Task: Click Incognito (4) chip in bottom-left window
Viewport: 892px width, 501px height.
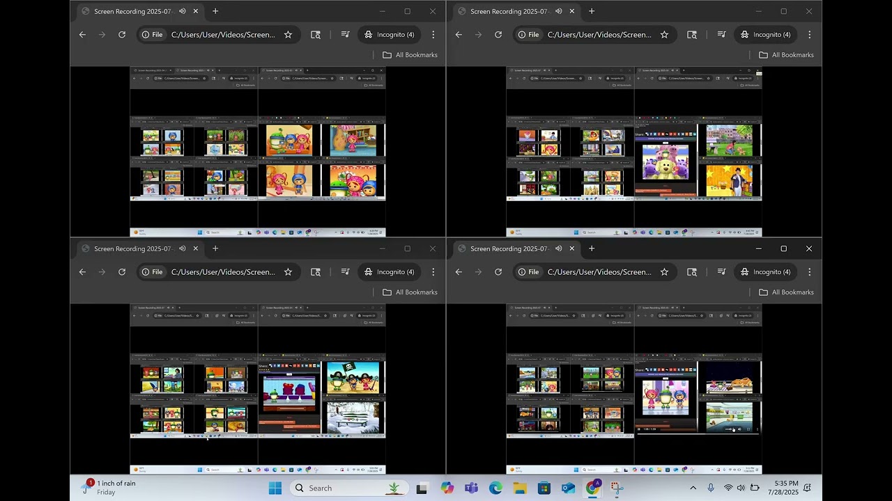Action: [x=390, y=272]
